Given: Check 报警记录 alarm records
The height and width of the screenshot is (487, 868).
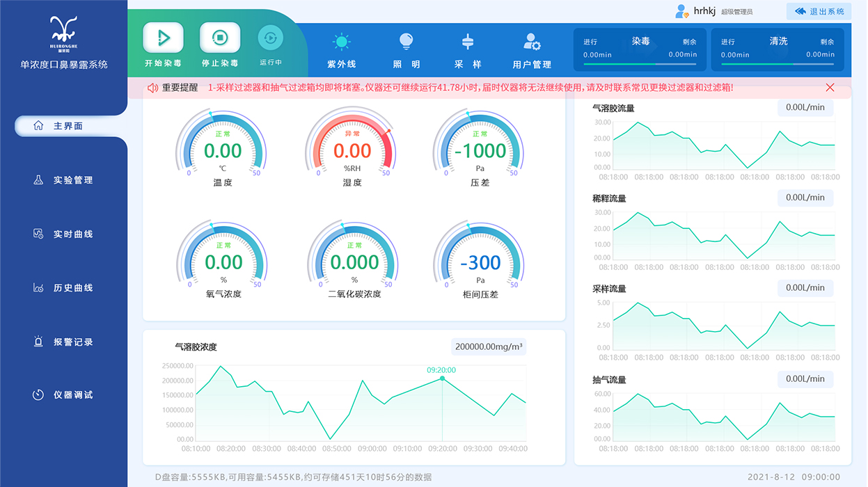Looking at the screenshot, I should pos(63,341).
